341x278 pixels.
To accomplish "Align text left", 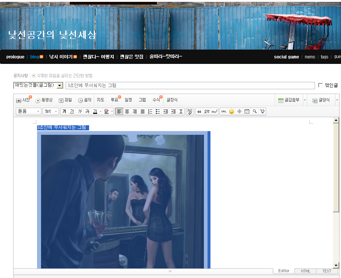I will click(119, 111).
